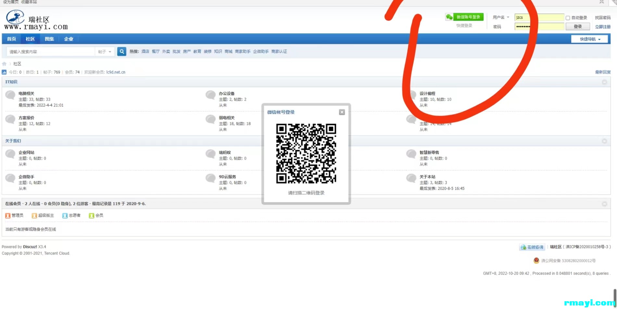Click hot search term 房产
Viewport: 617px width, 309px height.
pos(187,51)
